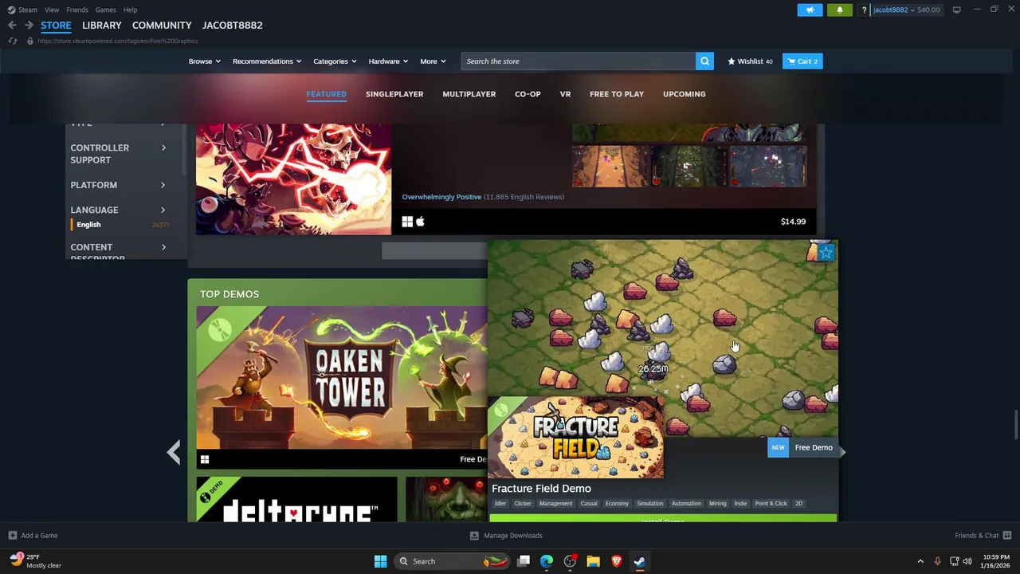Open Task View on the taskbar

point(524,561)
